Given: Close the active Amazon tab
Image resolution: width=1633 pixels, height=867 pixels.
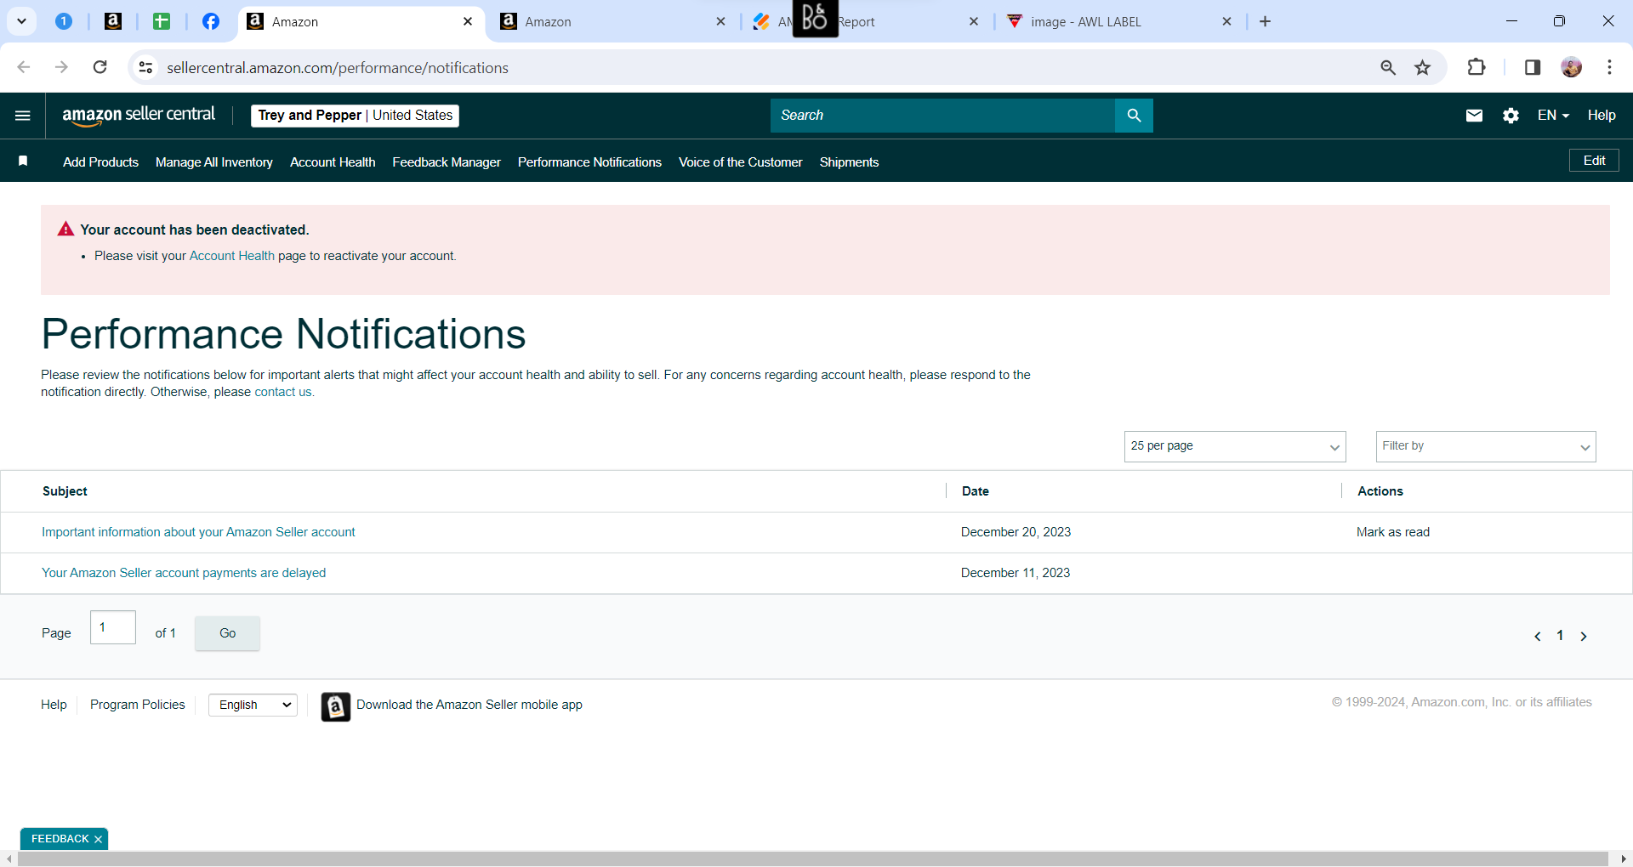Looking at the screenshot, I should [468, 21].
